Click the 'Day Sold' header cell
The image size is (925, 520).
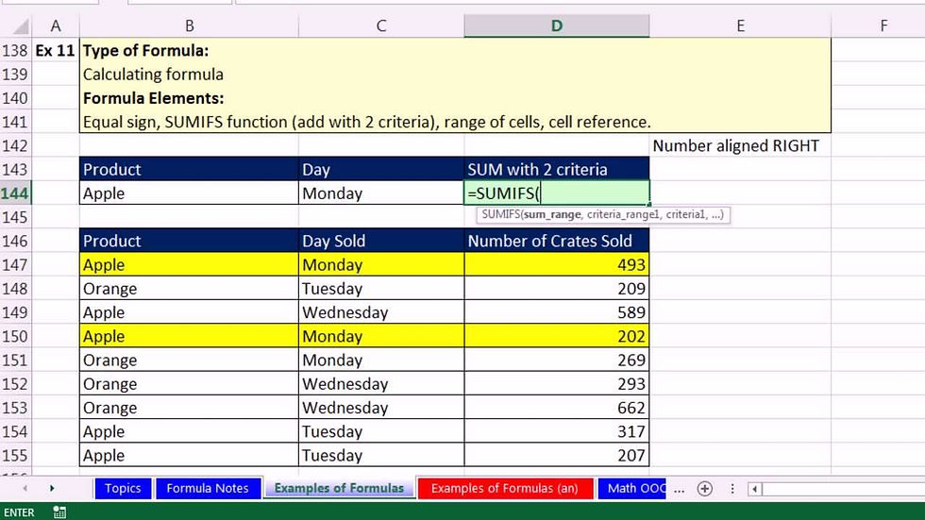(x=381, y=241)
